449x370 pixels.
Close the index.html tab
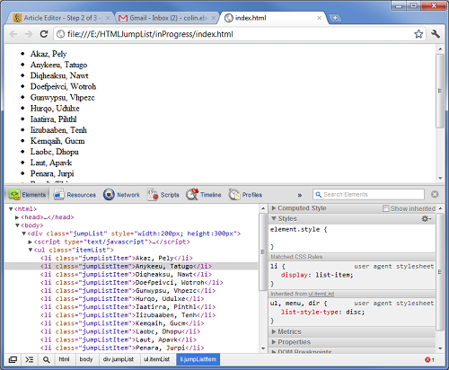tap(319, 18)
